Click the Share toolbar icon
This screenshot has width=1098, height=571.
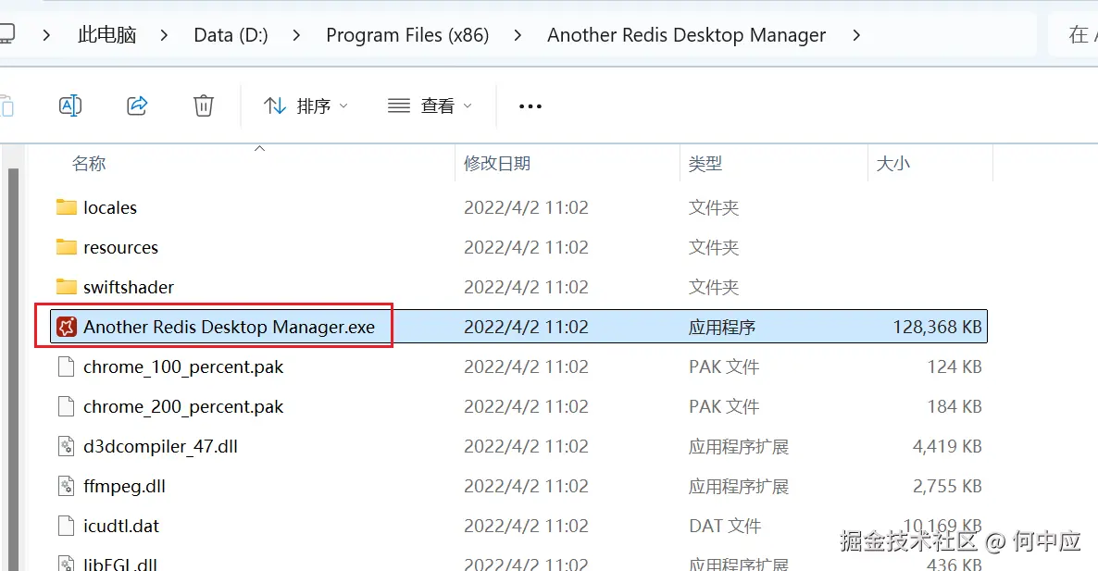click(136, 106)
